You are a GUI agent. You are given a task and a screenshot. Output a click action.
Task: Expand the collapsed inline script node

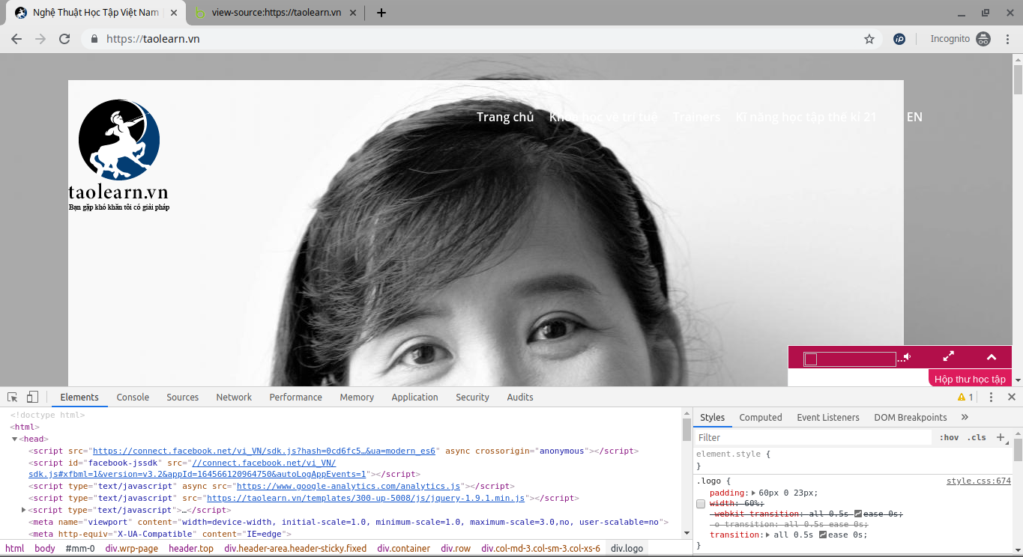pos(24,510)
